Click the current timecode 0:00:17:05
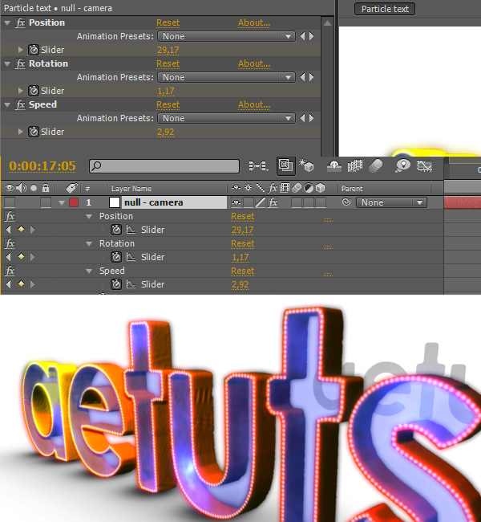Image resolution: width=481 pixels, height=522 pixels. pyautogui.click(x=42, y=165)
